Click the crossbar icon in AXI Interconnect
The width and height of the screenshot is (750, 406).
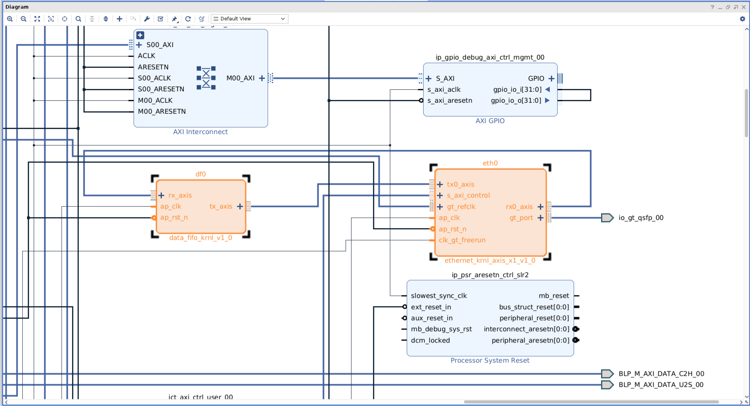click(x=206, y=78)
